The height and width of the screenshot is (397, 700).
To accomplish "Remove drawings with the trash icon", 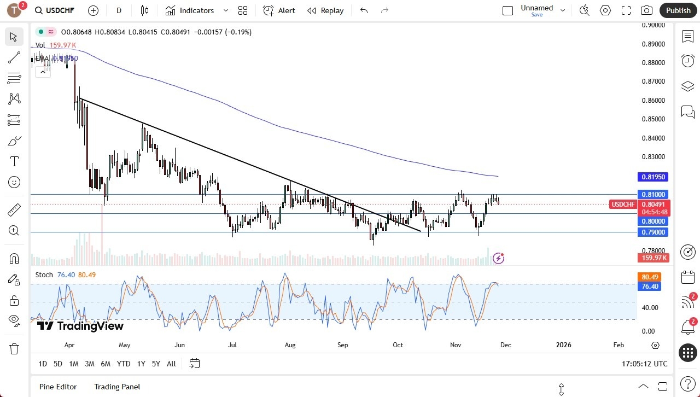I will pos(14,348).
